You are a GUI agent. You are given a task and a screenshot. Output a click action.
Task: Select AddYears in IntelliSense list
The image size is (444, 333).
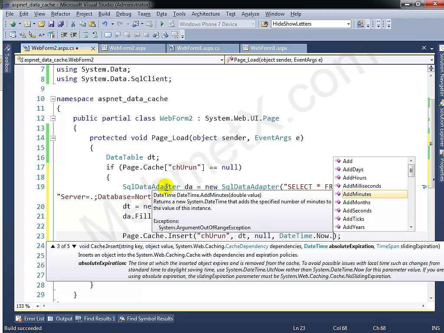(x=371, y=227)
